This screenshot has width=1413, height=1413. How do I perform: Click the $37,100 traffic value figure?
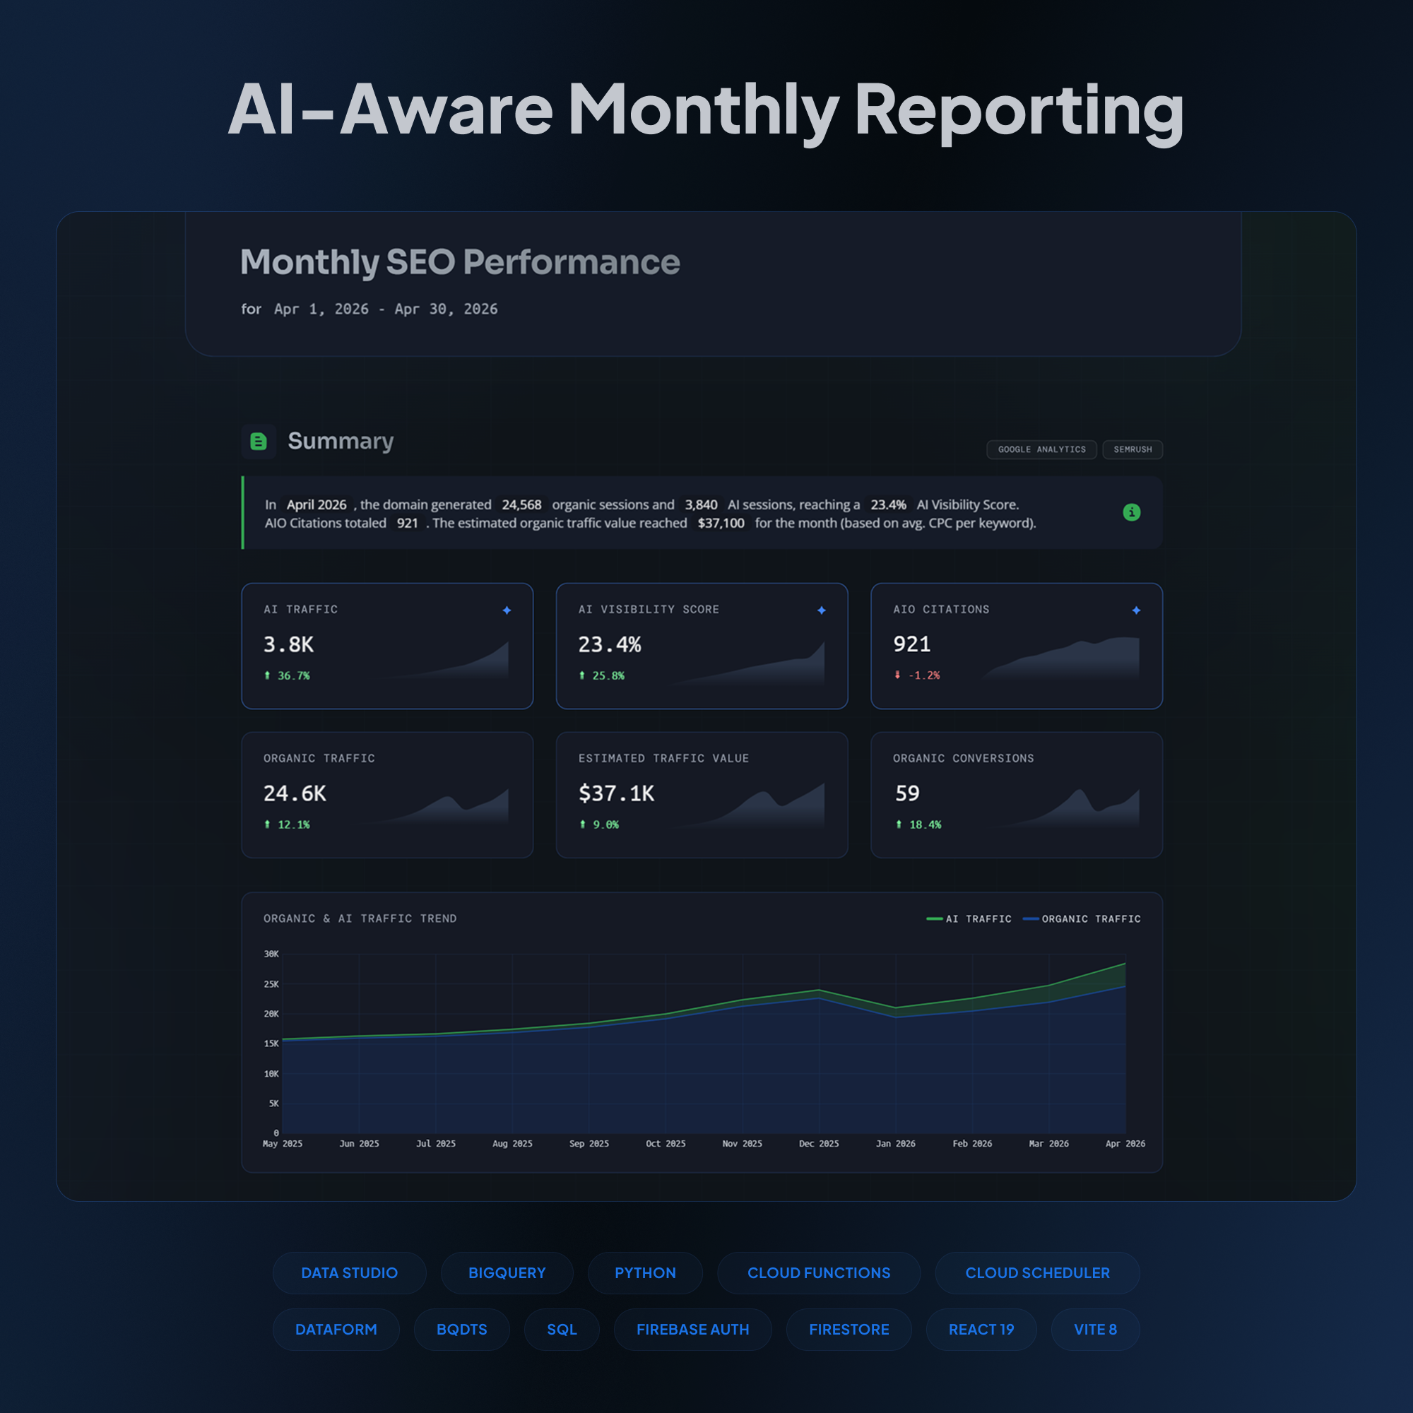(x=721, y=523)
